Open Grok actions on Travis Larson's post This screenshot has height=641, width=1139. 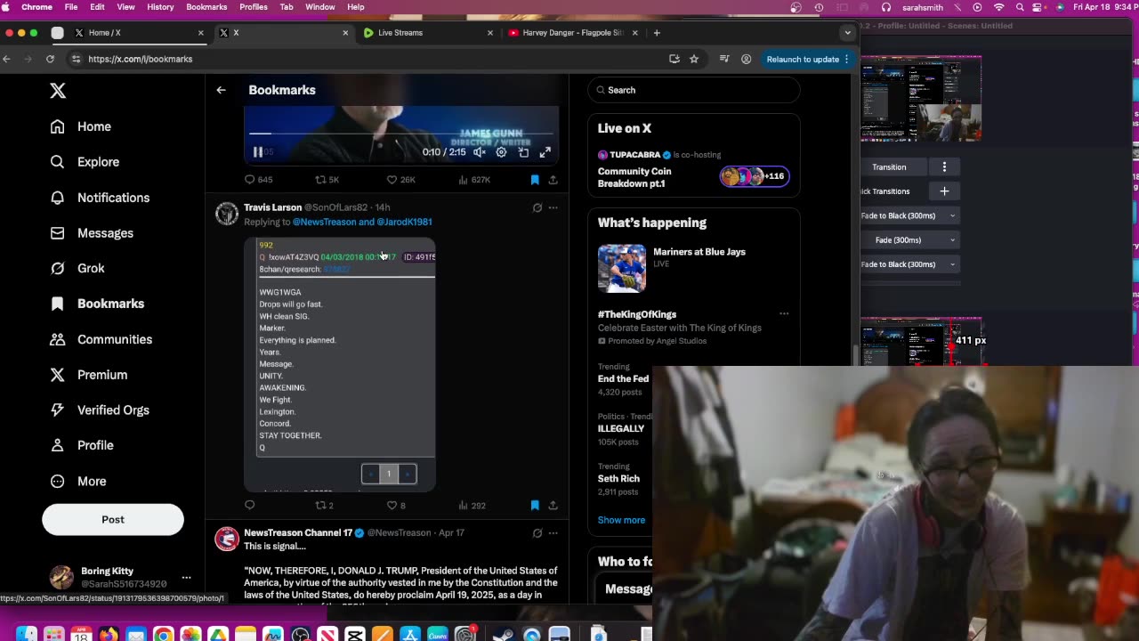[x=537, y=207]
